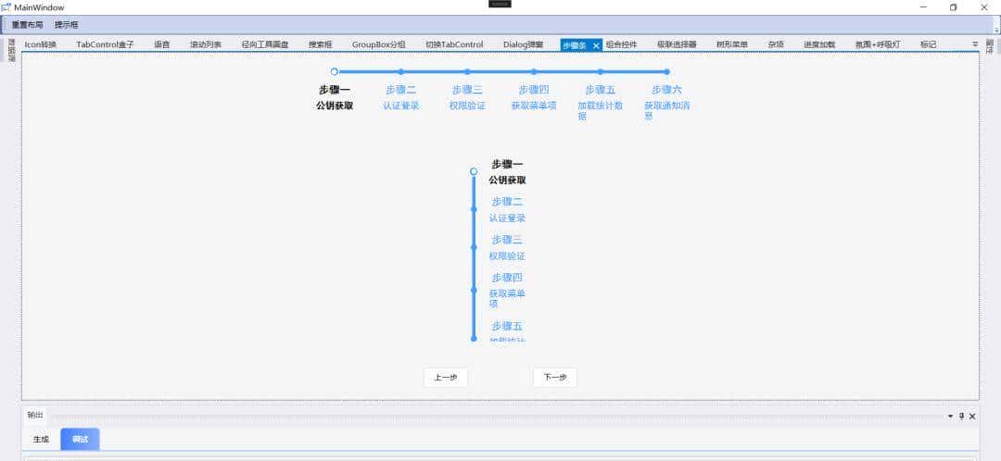
Task: Switch to the 杂项 tab
Action: [x=776, y=44]
